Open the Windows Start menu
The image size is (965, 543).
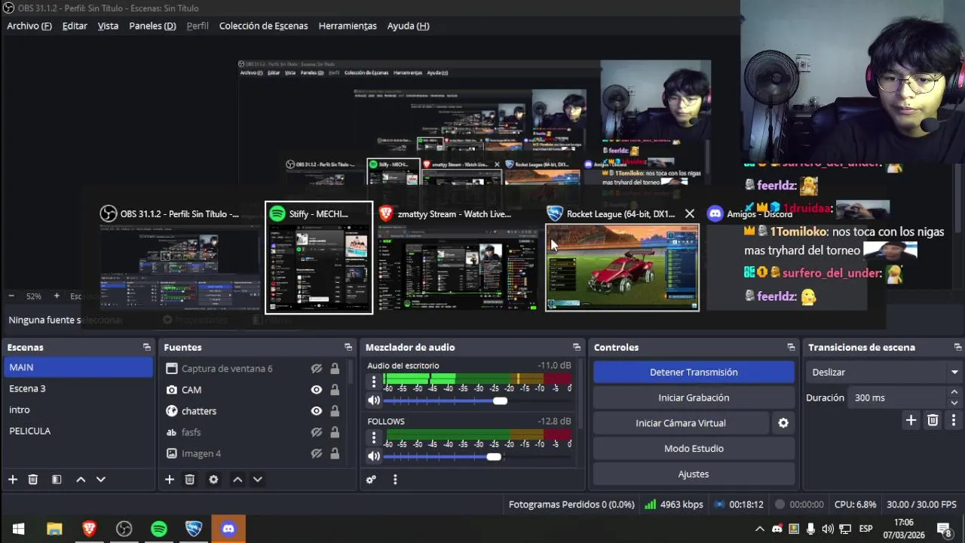18,529
